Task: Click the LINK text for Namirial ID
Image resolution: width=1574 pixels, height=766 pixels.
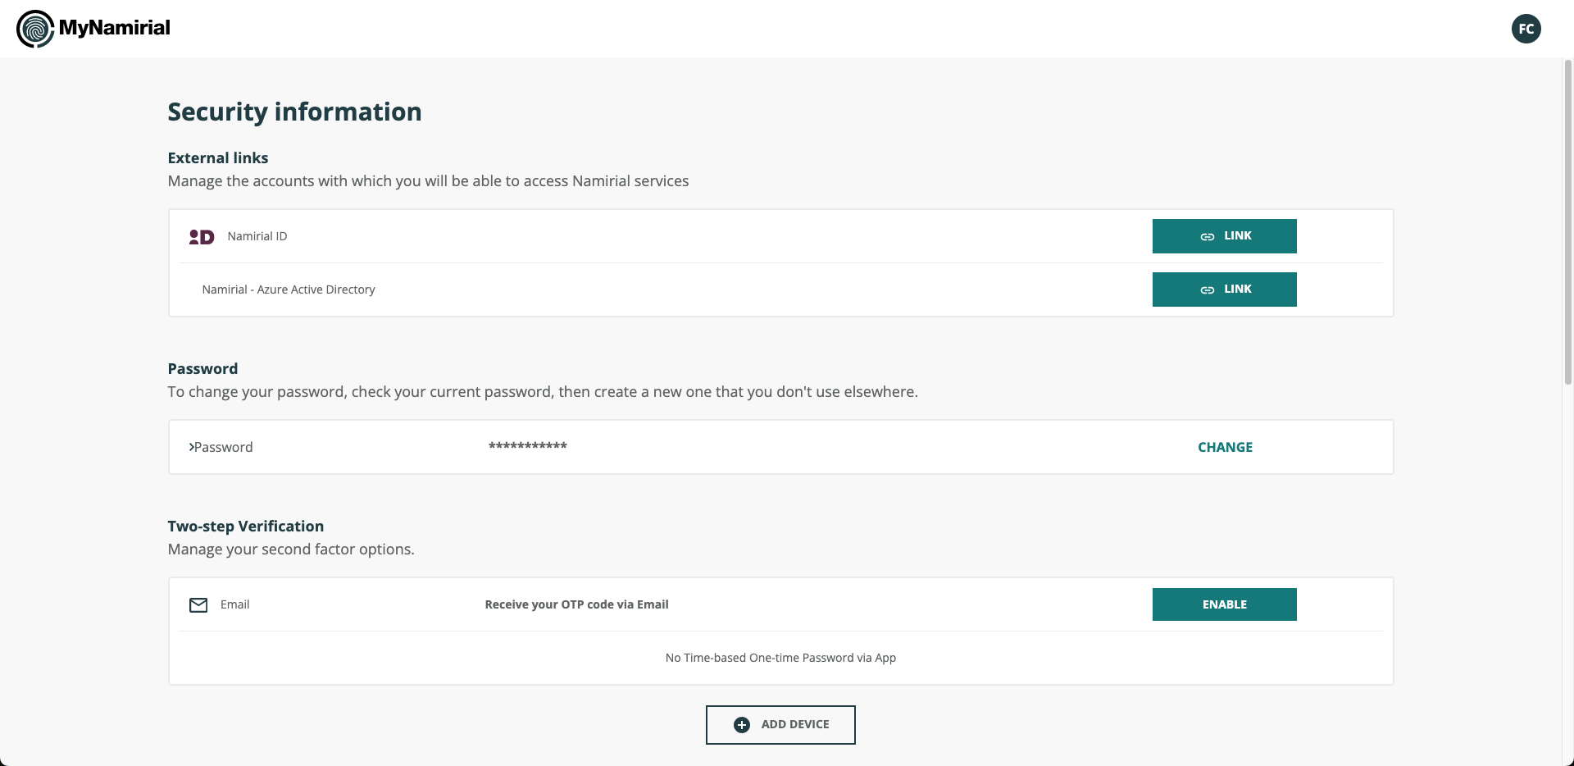Action: 1237,236
